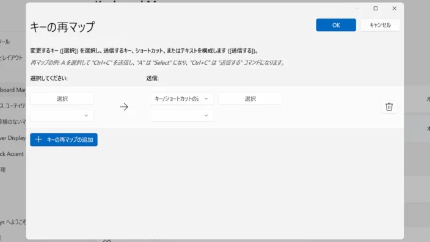Click 選択 button in the 送信 column
430x242 pixels.
click(250, 99)
